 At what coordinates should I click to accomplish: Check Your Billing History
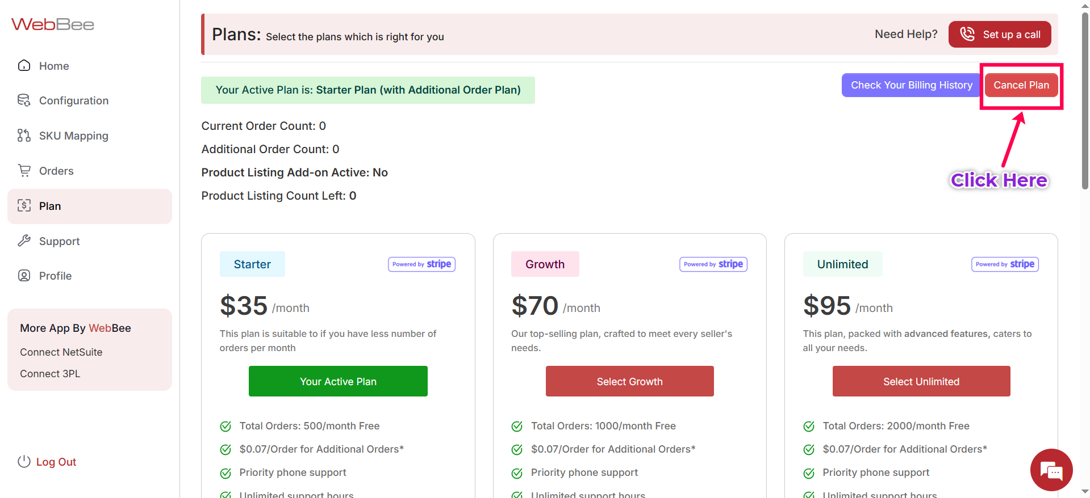pyautogui.click(x=911, y=85)
